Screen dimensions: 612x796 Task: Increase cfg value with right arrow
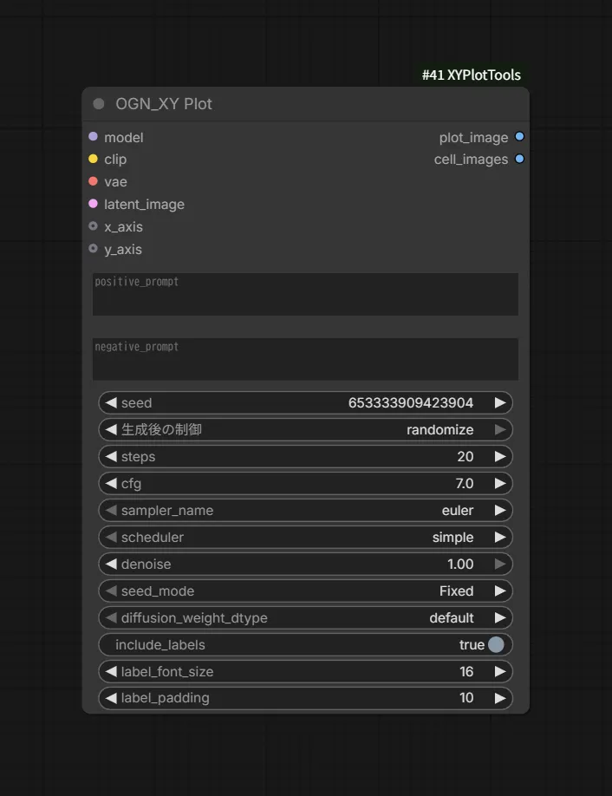[x=500, y=483]
